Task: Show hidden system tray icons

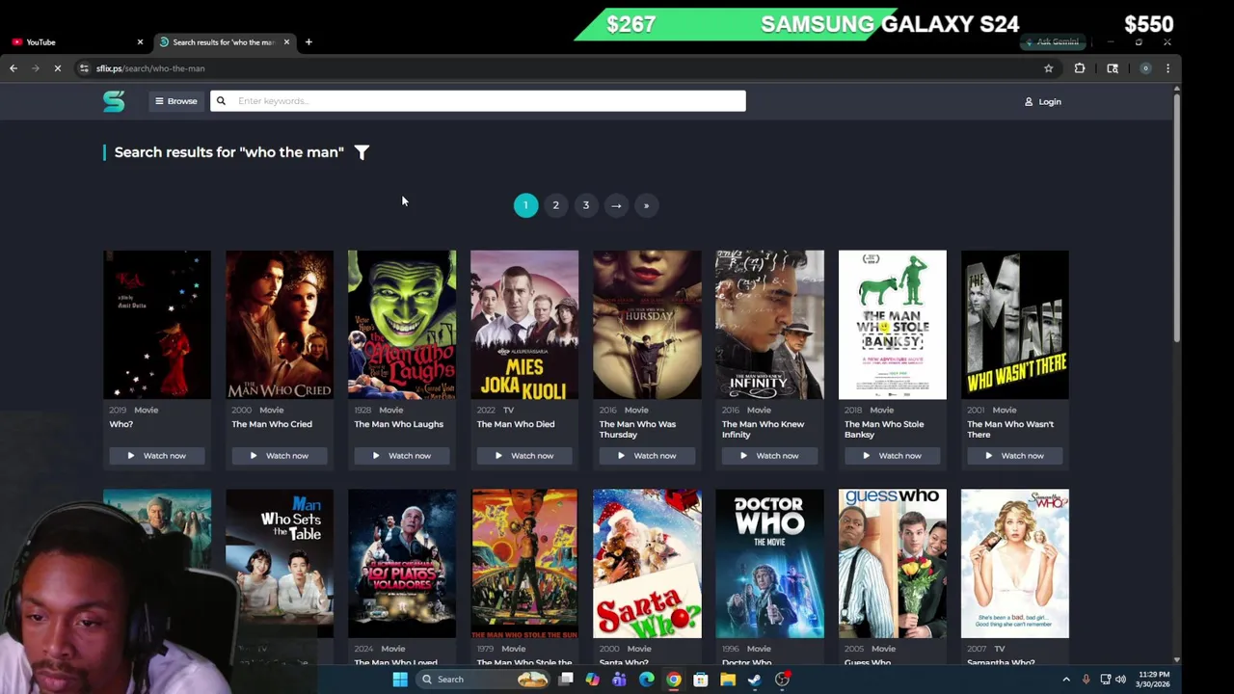Action: 1066,680
